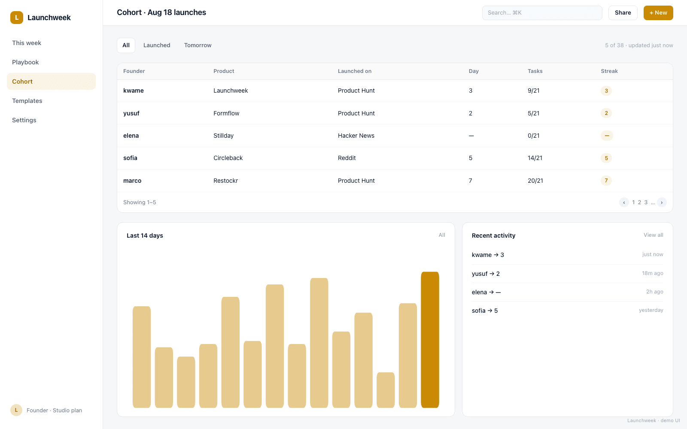This screenshot has width=687, height=429.
Task: Click marco's streak badge 7
Action: (606, 181)
